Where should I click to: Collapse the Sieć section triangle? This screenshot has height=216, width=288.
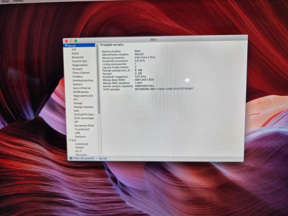tap(70, 140)
